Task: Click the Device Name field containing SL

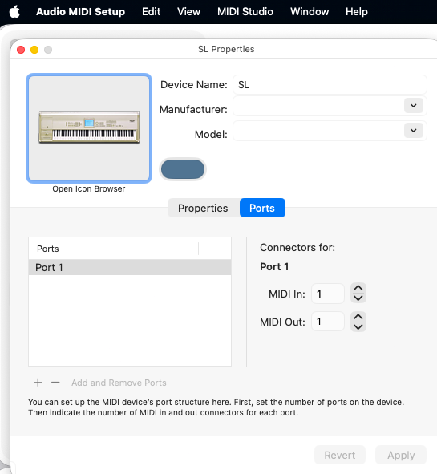Action: tap(330, 85)
